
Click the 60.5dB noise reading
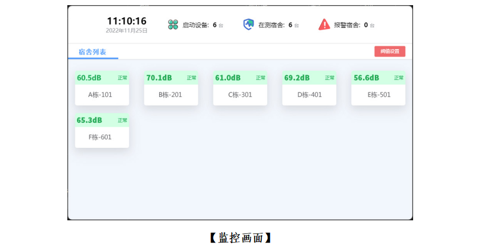89,78
